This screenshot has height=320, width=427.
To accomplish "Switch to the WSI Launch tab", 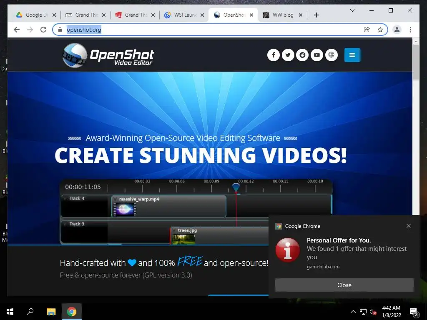I will pos(181,15).
